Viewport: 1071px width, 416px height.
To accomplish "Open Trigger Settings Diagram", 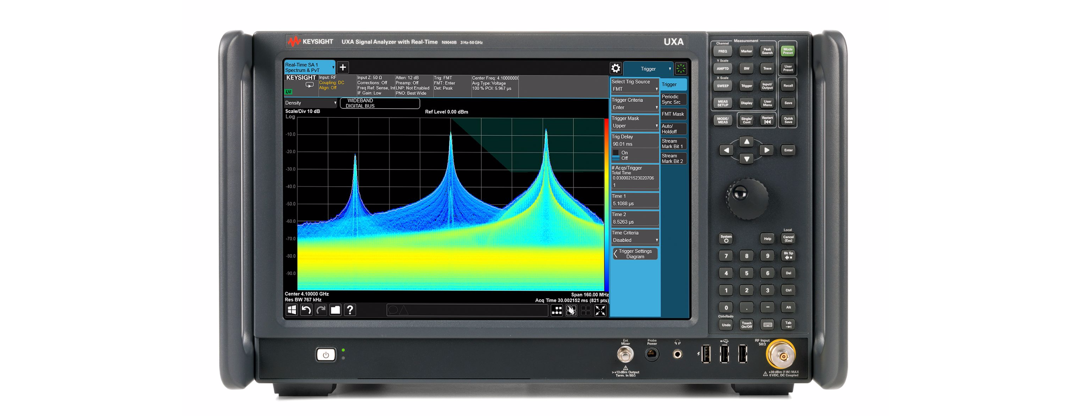I will [634, 254].
